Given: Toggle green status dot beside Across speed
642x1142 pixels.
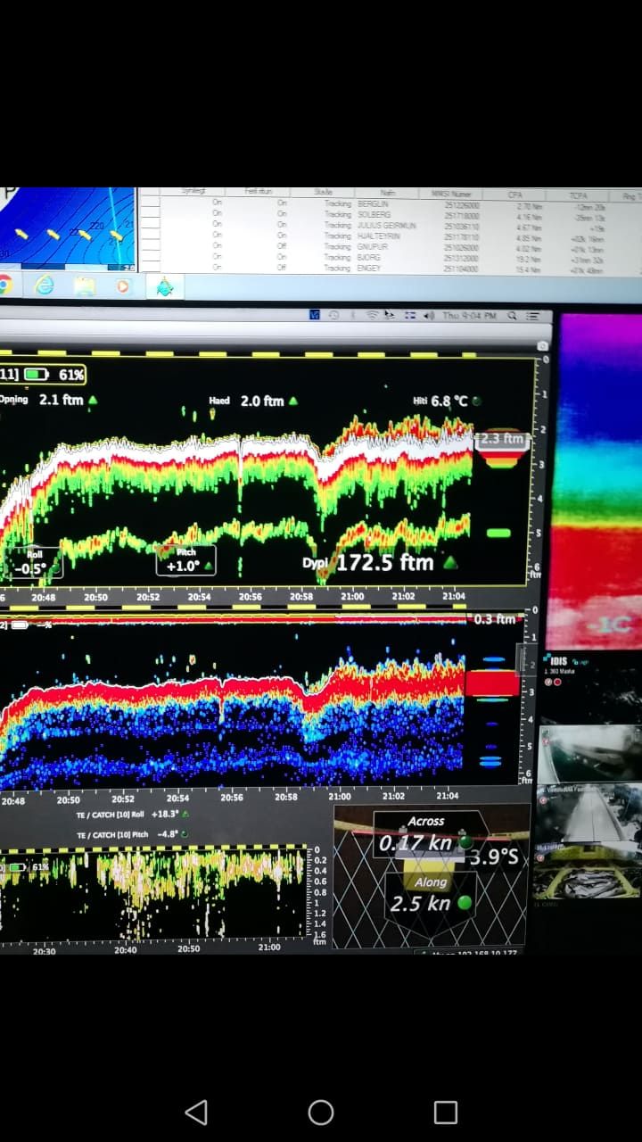Looking at the screenshot, I should (465, 842).
